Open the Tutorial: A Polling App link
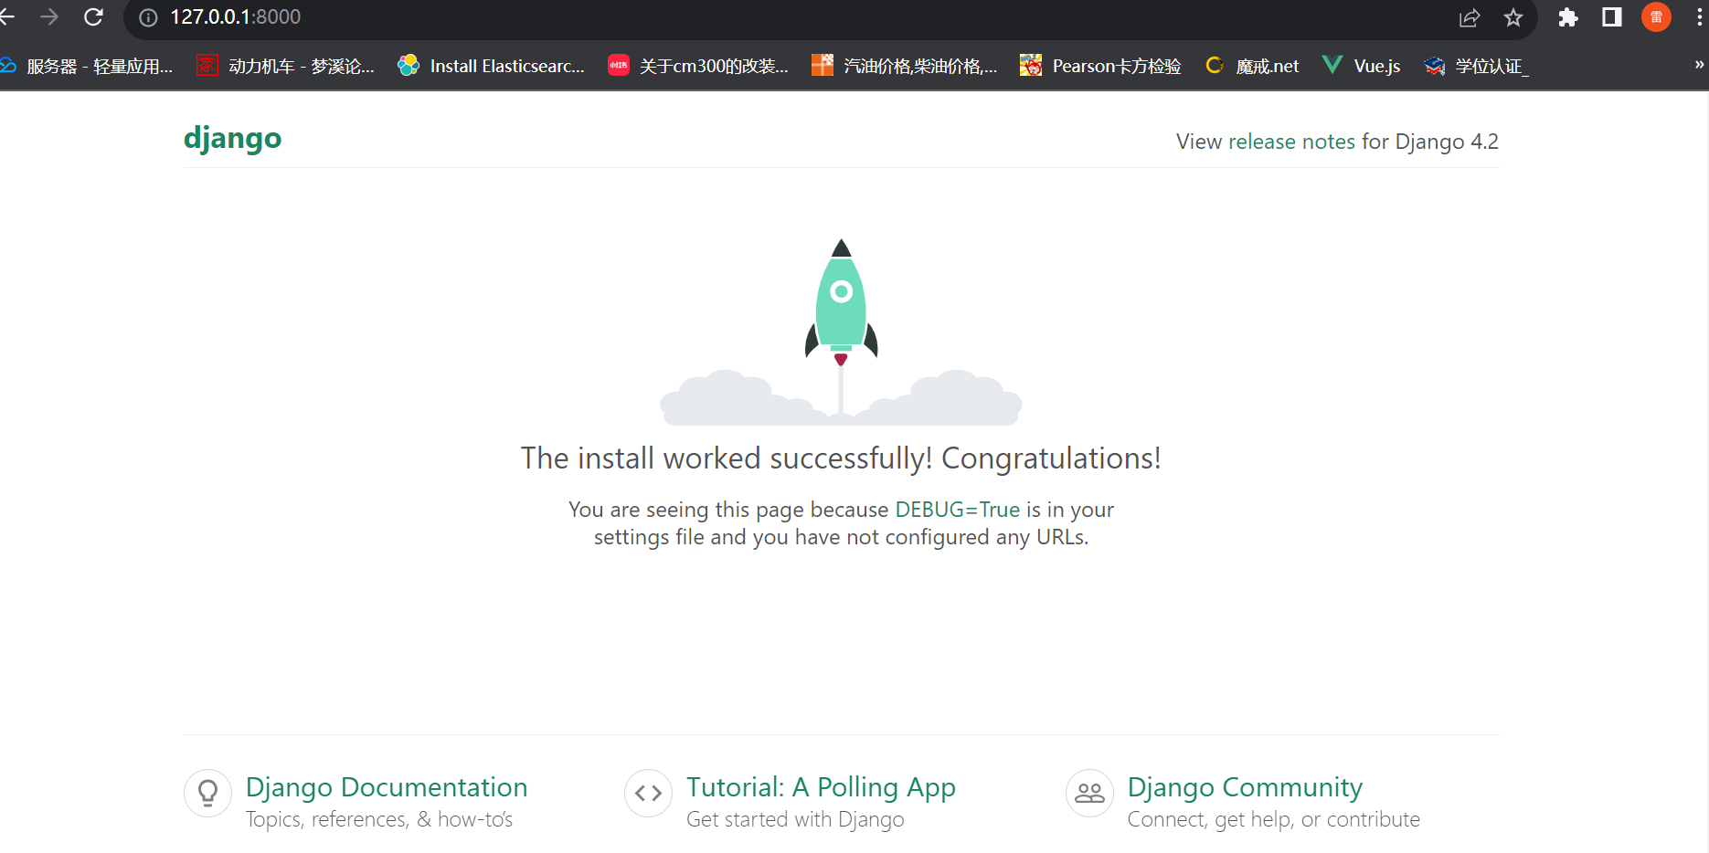This screenshot has height=853, width=1709. 821,787
